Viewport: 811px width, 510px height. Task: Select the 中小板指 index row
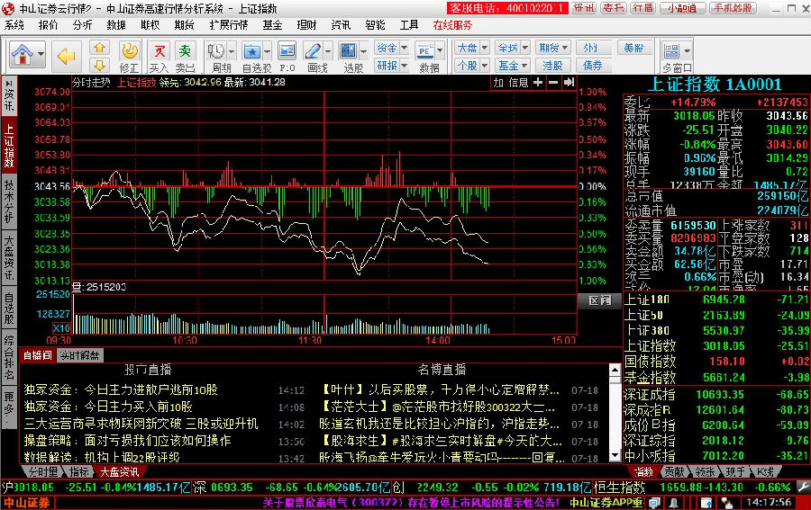[x=717, y=456]
